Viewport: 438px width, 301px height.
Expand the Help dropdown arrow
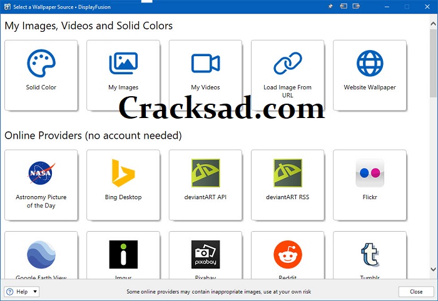click(x=35, y=292)
